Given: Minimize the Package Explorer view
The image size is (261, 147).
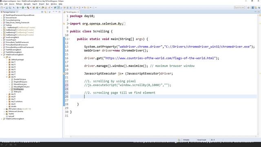Looking at the screenshot, I should (x=56, y=12).
